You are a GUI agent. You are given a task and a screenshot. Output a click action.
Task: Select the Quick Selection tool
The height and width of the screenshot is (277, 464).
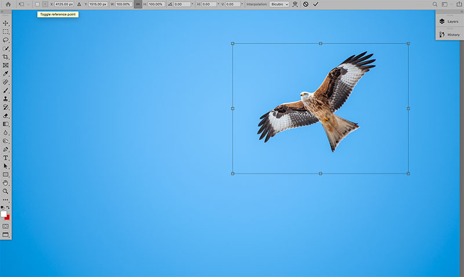(6, 49)
